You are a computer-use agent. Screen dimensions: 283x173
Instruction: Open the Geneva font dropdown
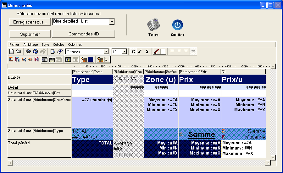click(106, 52)
